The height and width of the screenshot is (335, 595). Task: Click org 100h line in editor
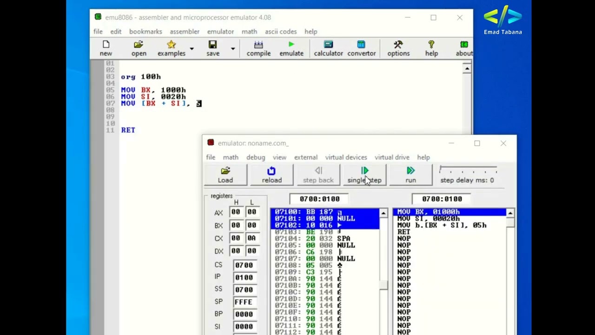click(x=141, y=77)
